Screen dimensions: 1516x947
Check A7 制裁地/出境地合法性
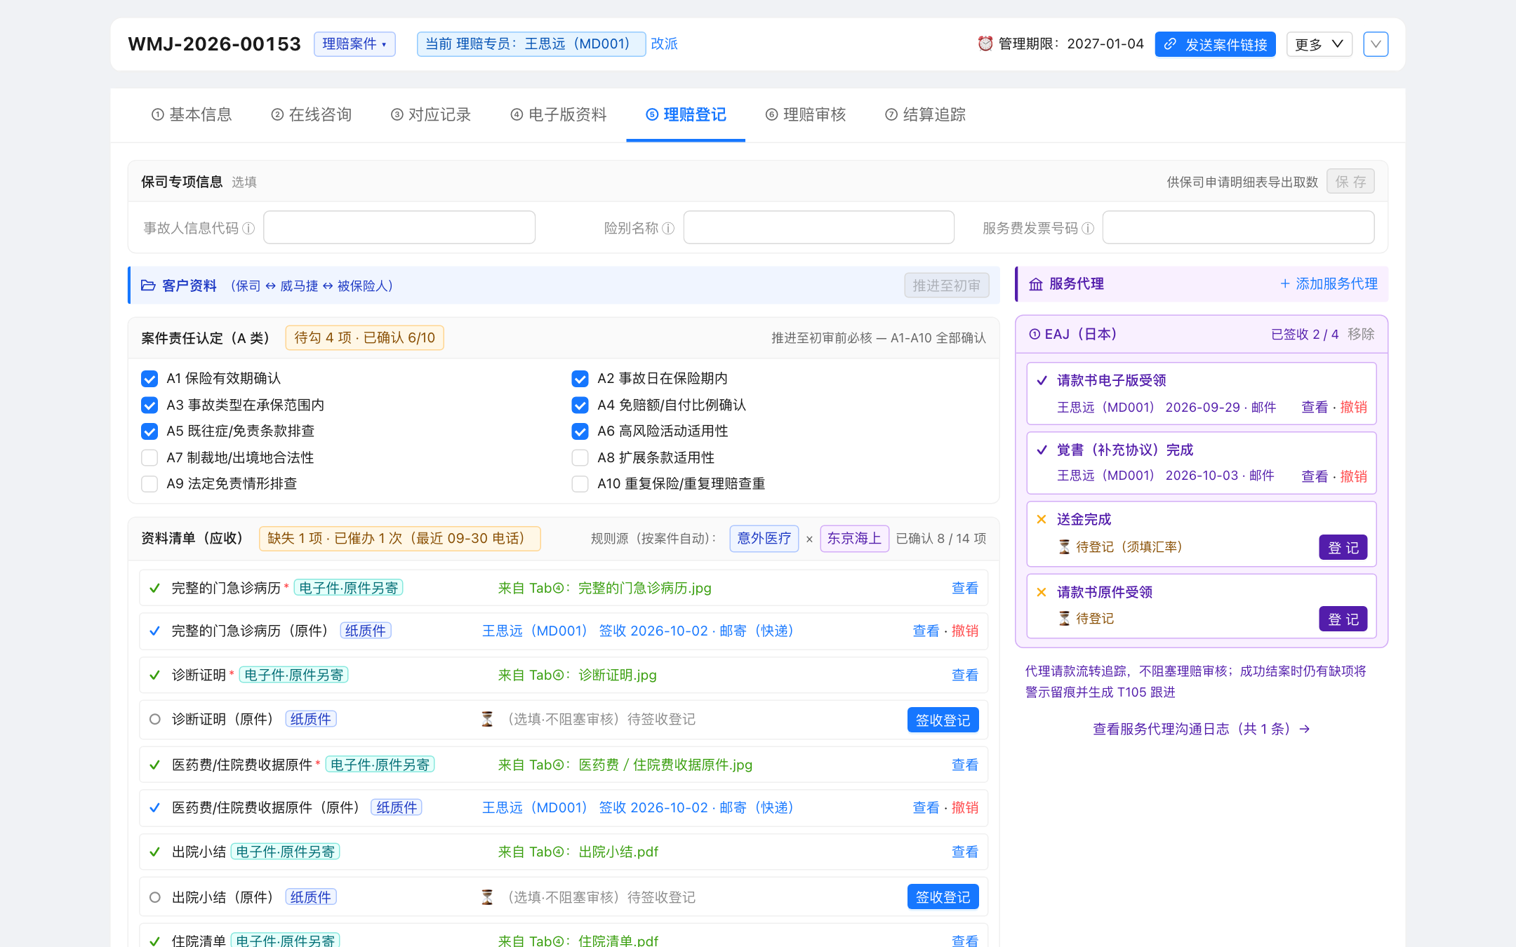coord(149,457)
